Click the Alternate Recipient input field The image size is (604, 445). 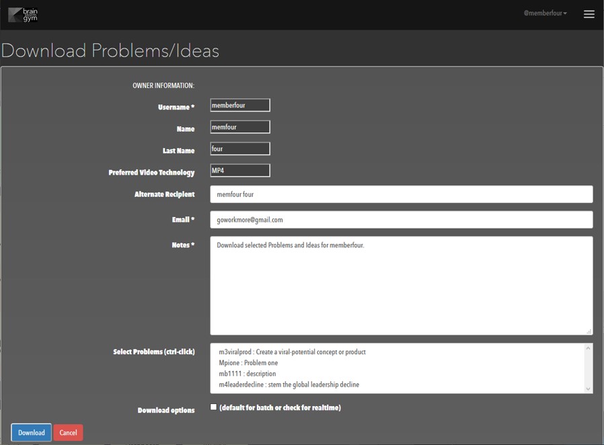pyautogui.click(x=402, y=194)
